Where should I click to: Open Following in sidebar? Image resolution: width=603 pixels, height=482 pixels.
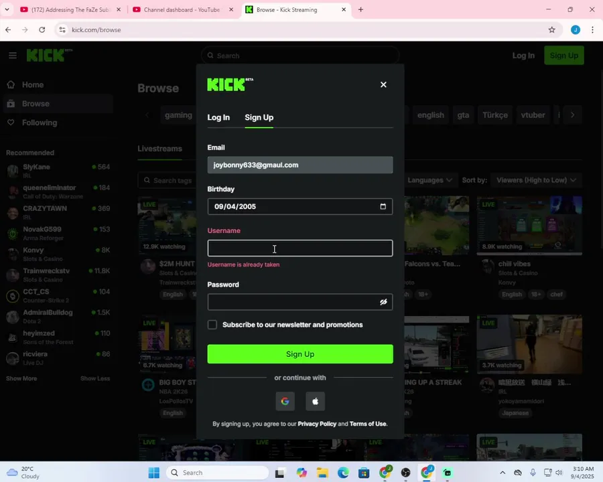pos(58,123)
